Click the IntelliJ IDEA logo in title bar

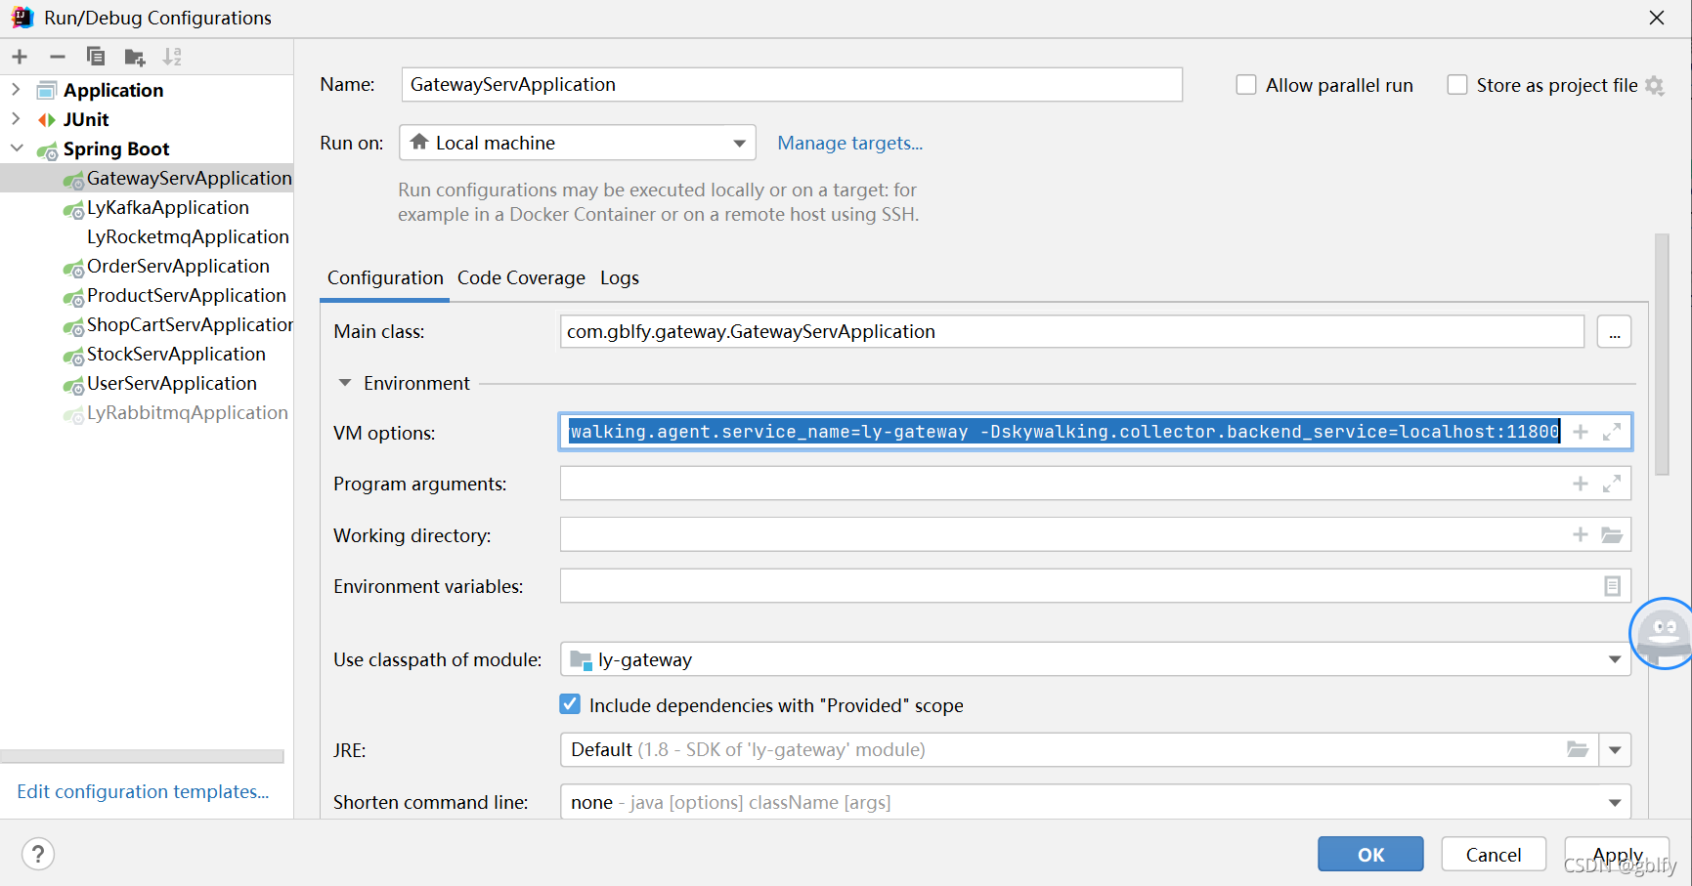coord(22,18)
